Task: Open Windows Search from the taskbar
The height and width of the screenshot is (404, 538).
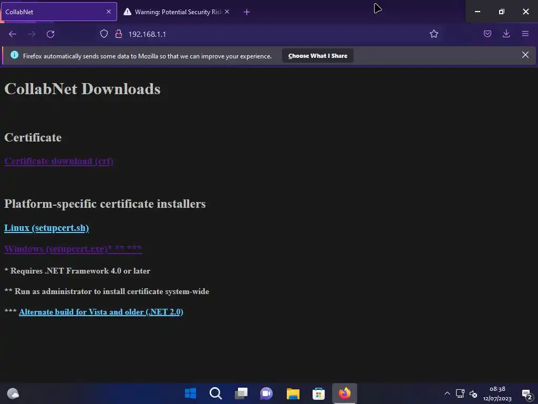Action: (216, 393)
